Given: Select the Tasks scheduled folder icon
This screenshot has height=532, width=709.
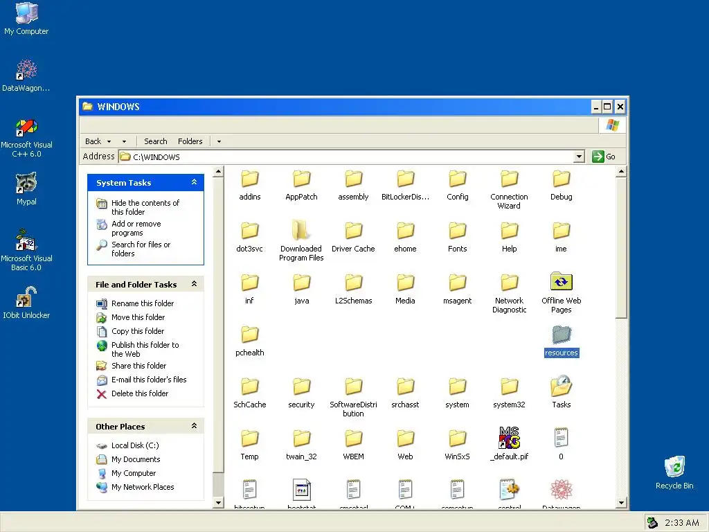Looking at the screenshot, I should (x=561, y=392).
